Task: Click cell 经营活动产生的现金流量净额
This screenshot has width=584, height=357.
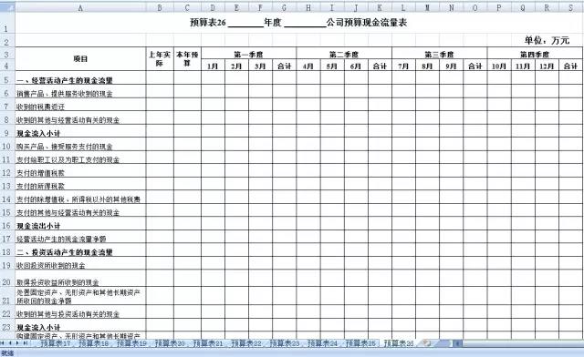Action: pyautogui.click(x=80, y=237)
